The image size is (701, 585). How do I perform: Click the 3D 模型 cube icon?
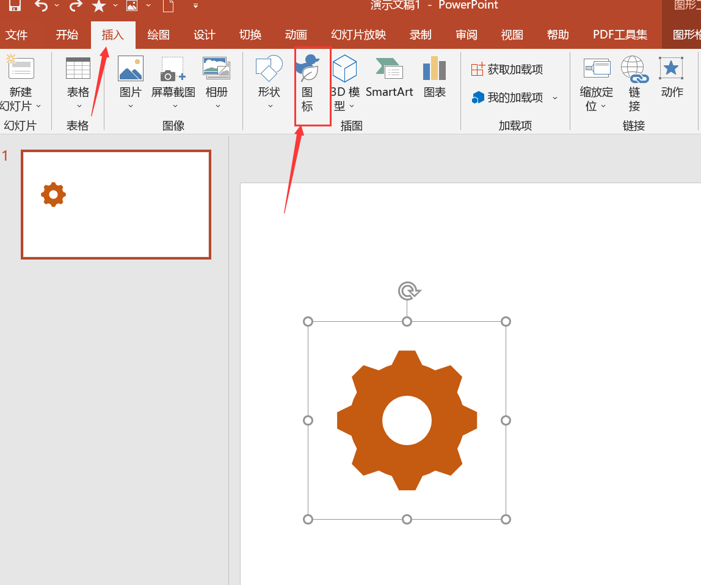point(344,68)
